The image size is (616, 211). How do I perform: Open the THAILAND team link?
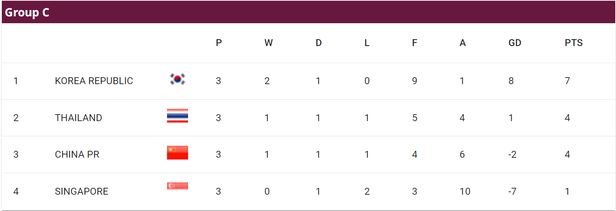(x=78, y=118)
